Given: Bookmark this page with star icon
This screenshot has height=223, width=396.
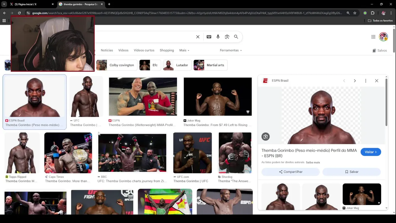Looking at the screenshot, I should (x=355, y=13).
